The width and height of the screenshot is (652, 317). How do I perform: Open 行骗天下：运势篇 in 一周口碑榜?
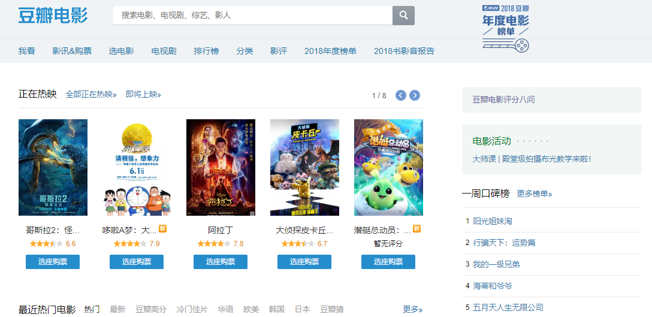[x=504, y=243]
